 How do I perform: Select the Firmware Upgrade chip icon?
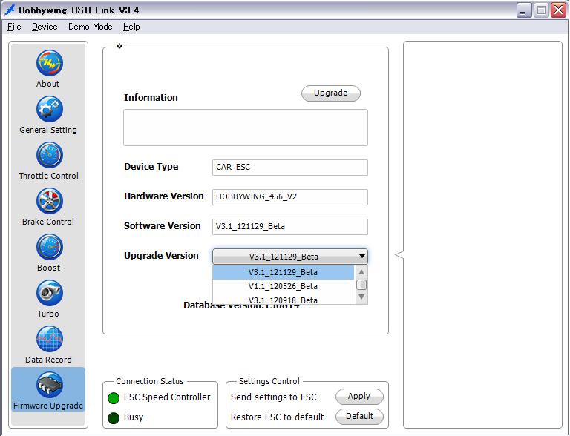(x=49, y=386)
